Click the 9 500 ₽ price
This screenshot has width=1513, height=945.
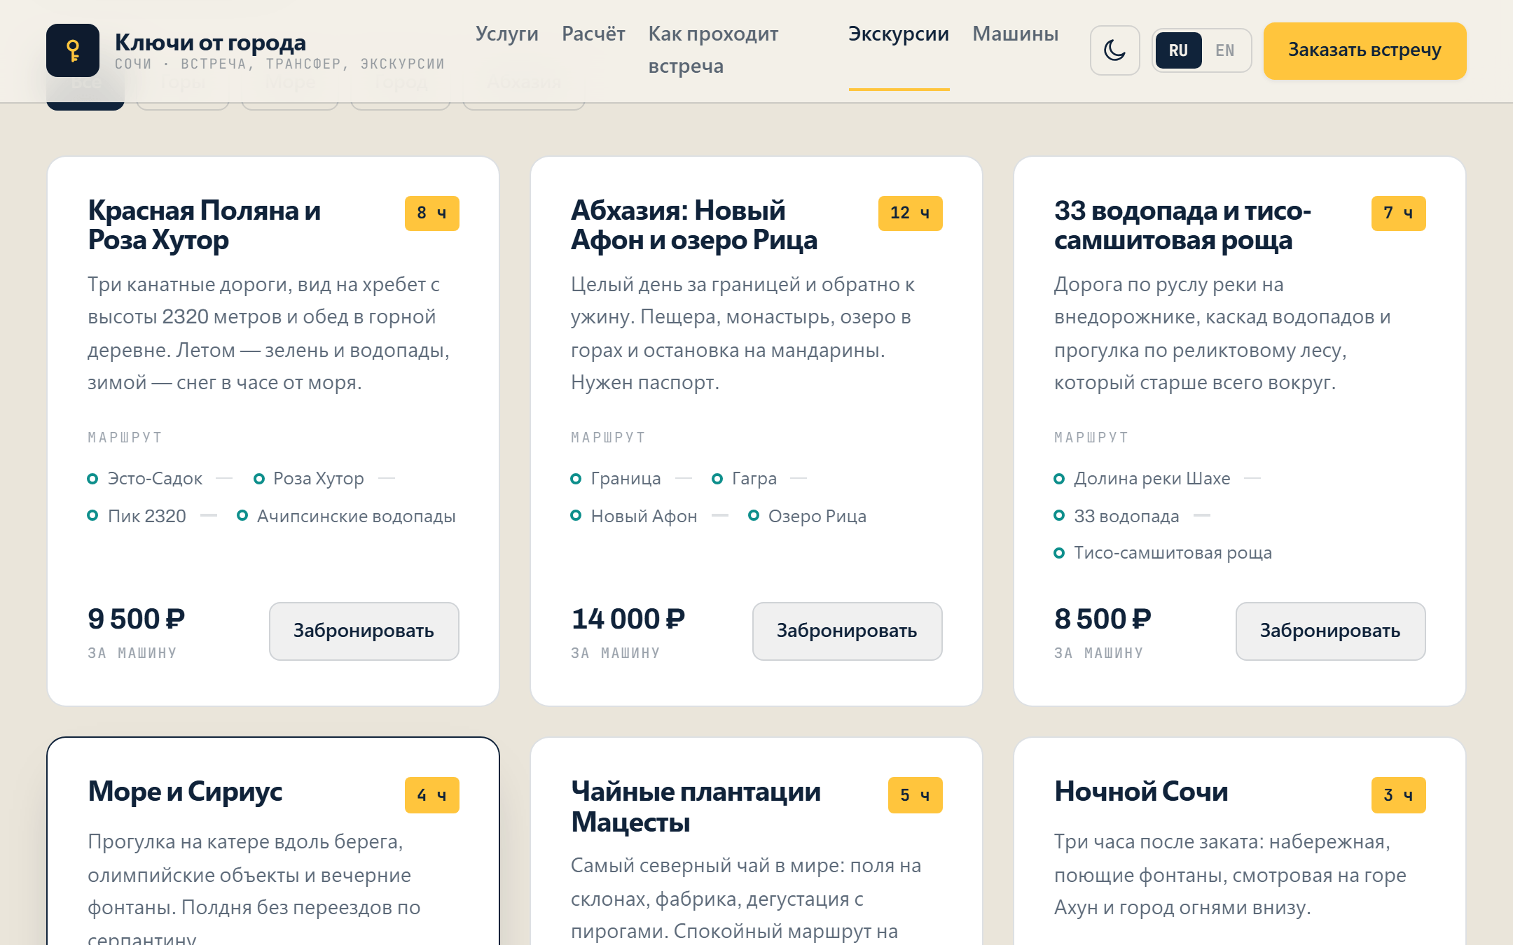point(137,619)
